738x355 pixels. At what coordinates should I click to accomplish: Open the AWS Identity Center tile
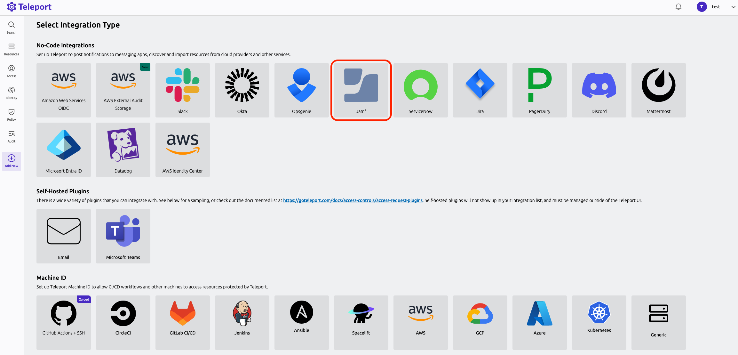coord(182,149)
